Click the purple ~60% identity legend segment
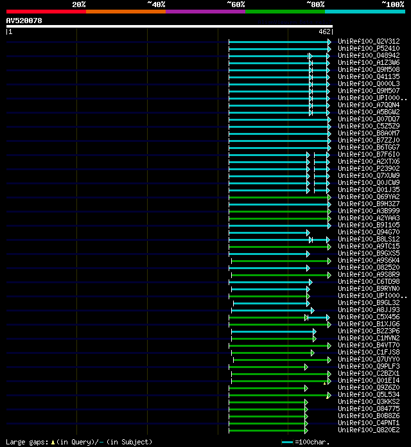This screenshot has height=447, width=411. point(205,12)
